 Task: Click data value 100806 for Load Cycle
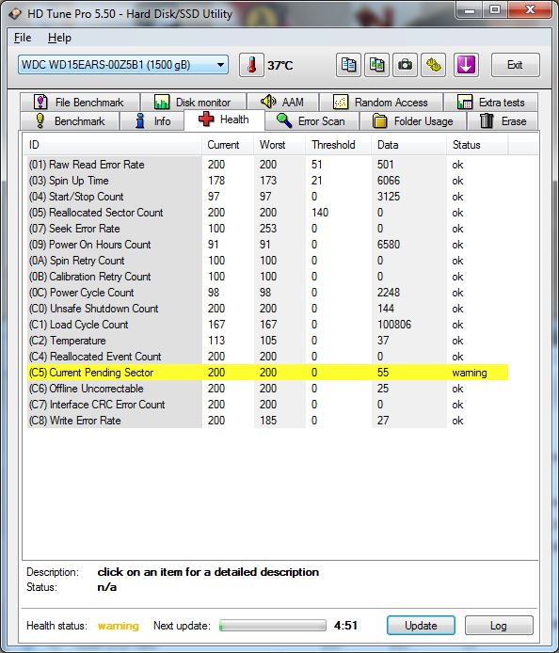[394, 325]
